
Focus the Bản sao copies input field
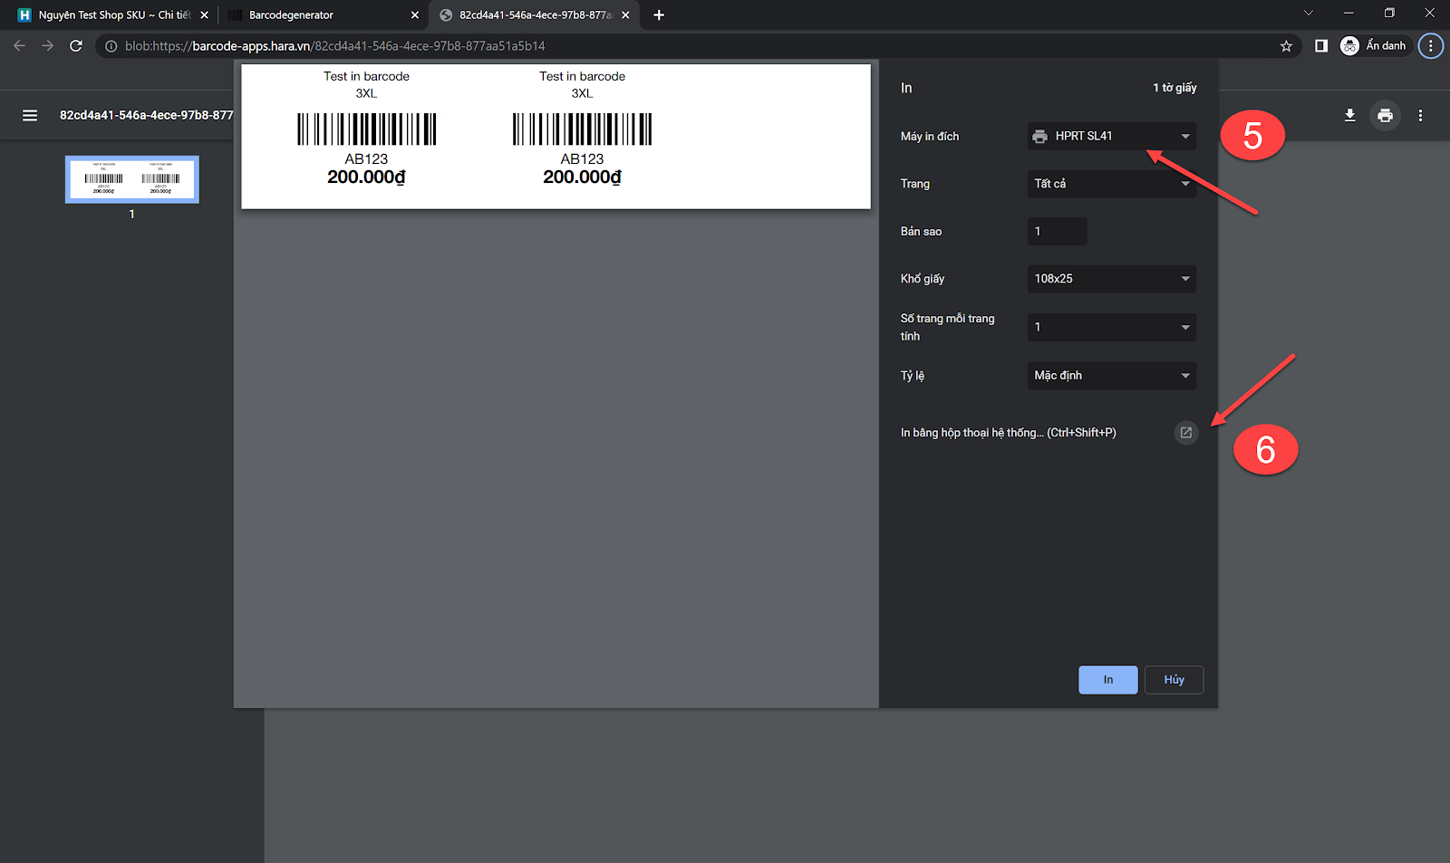[1057, 232]
